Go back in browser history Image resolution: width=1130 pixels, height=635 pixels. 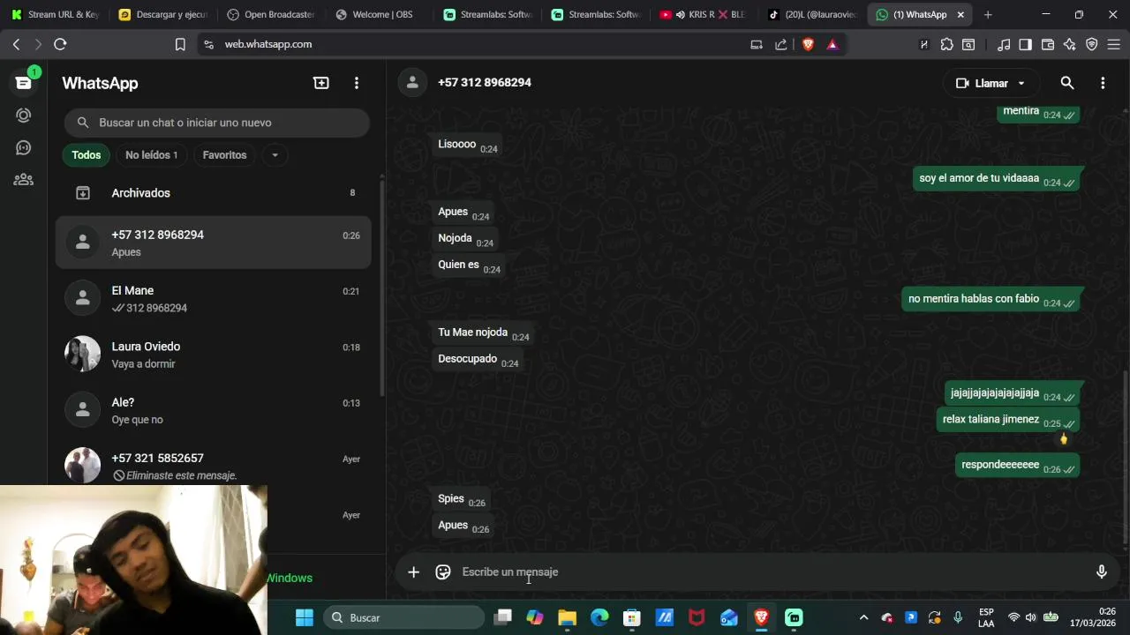click(x=16, y=44)
